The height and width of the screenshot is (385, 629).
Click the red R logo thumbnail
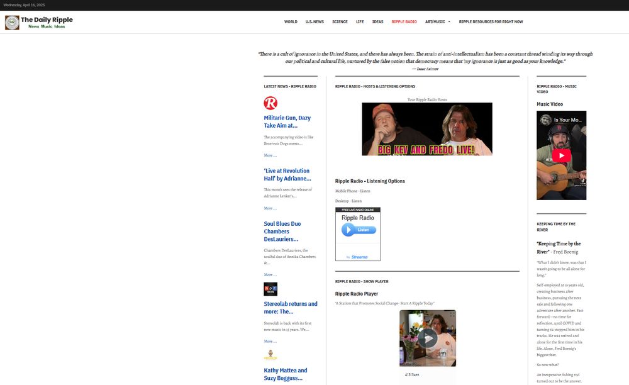[270, 103]
